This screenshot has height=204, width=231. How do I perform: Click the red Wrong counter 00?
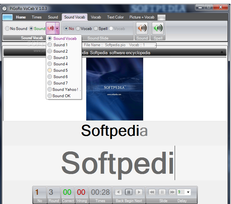(x=82, y=195)
